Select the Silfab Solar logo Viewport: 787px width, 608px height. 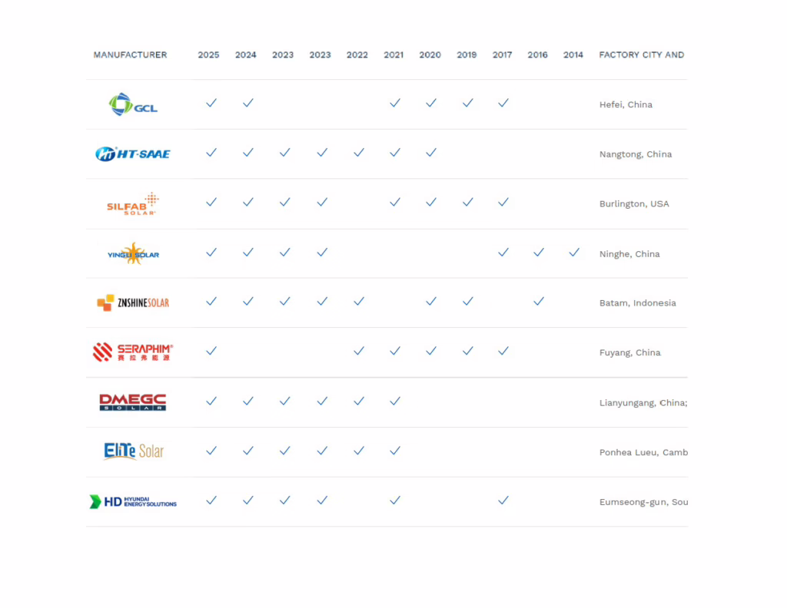133,203
